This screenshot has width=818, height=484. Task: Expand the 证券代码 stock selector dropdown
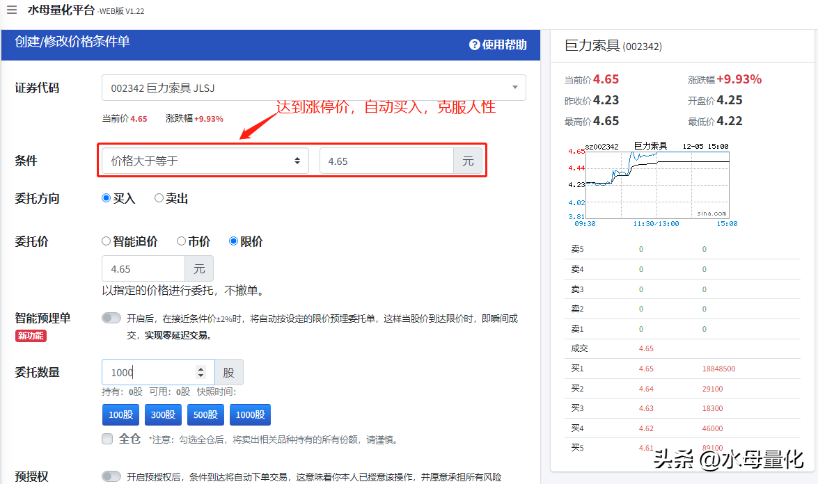pos(313,88)
